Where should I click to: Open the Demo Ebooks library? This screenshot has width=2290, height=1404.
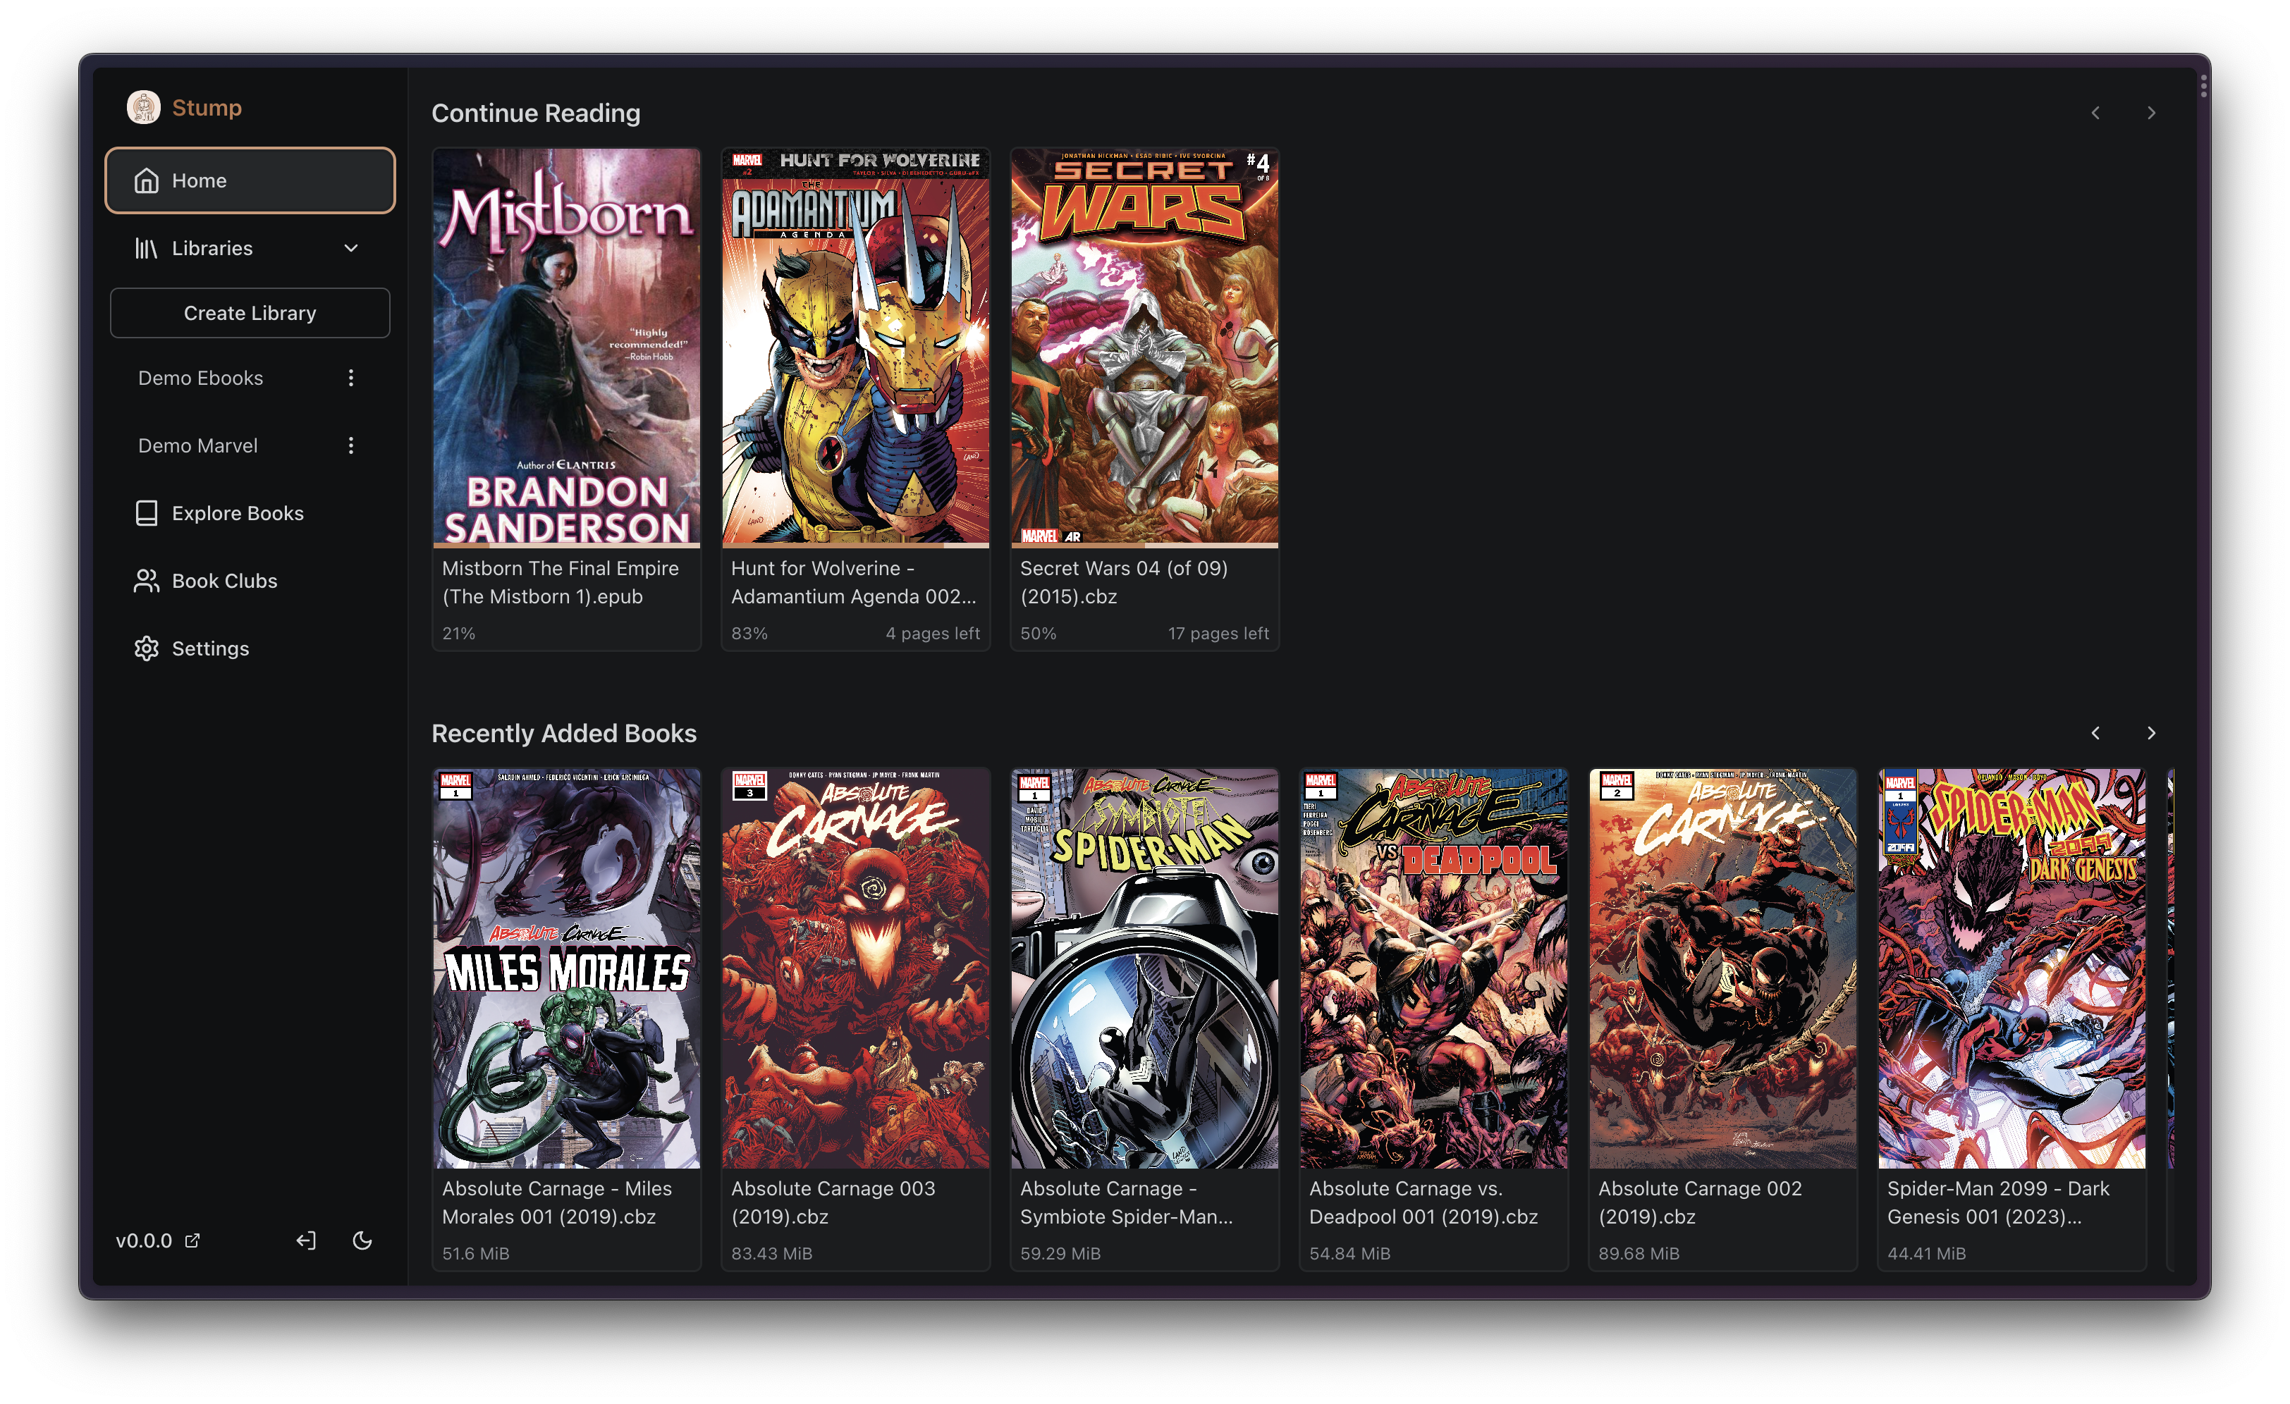(x=201, y=377)
